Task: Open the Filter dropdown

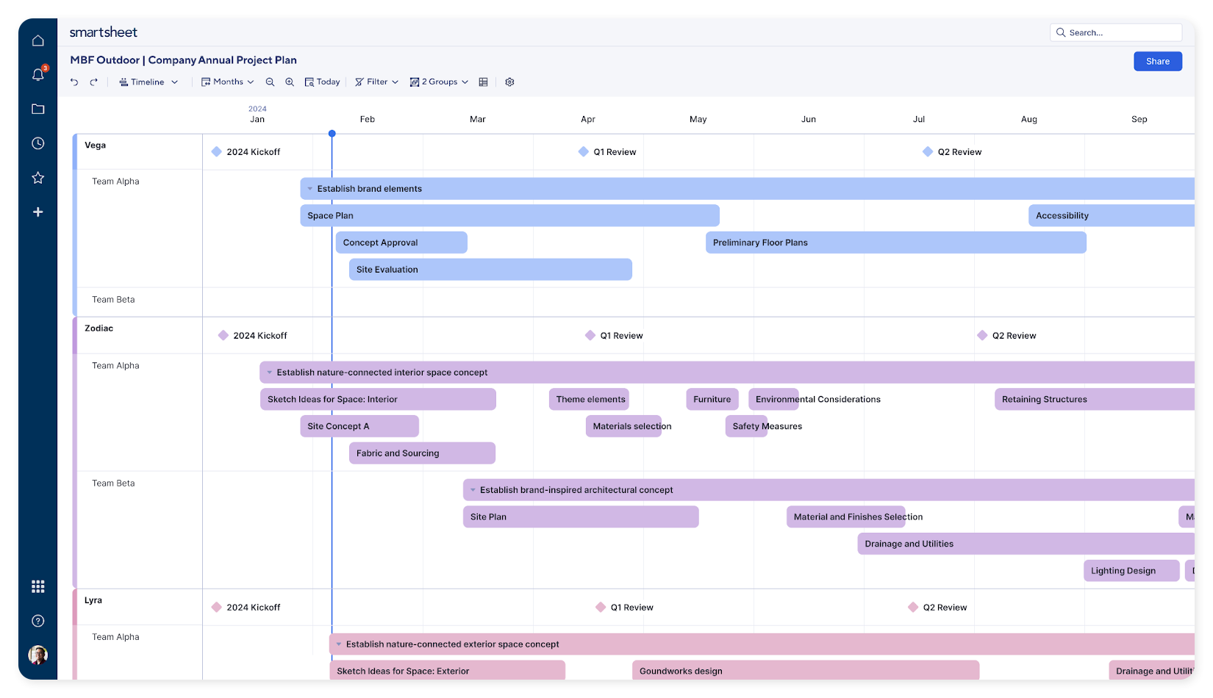Action: (x=376, y=82)
